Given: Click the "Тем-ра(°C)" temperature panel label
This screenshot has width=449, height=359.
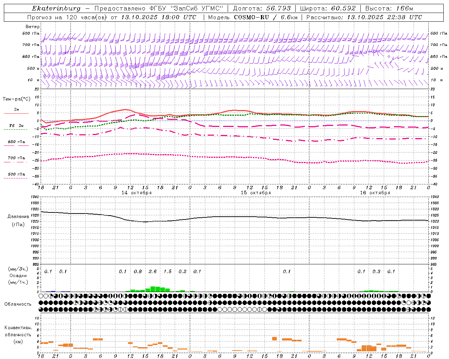Looking at the screenshot, I should coord(16,99).
